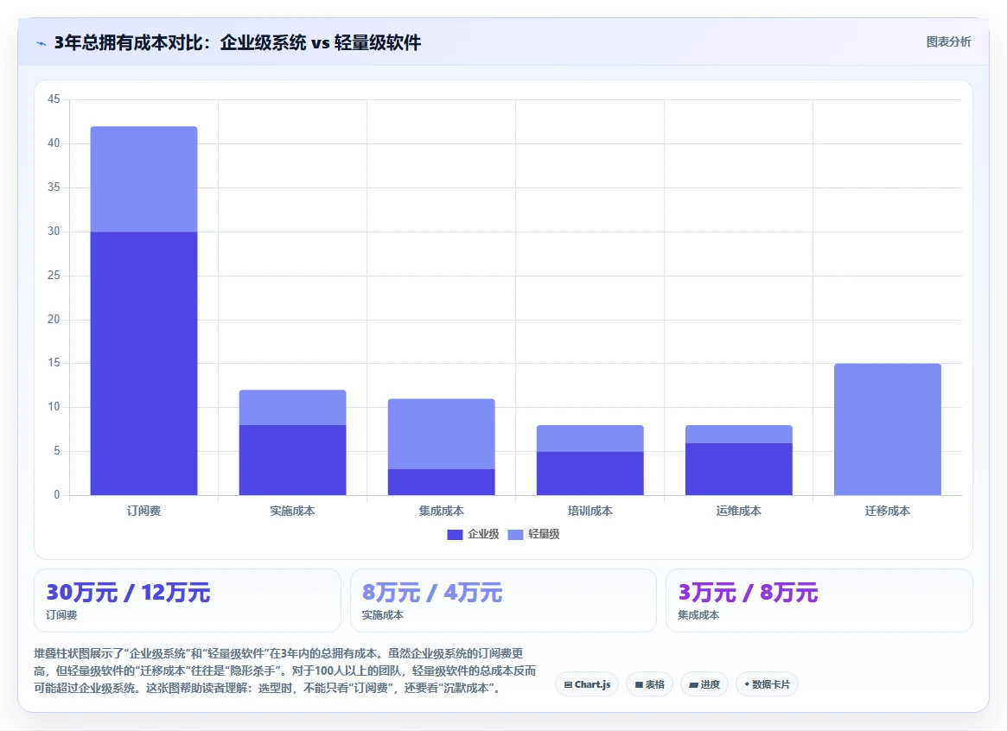Click the 进度 tag
This screenshot has height=731, width=1007.
click(704, 684)
